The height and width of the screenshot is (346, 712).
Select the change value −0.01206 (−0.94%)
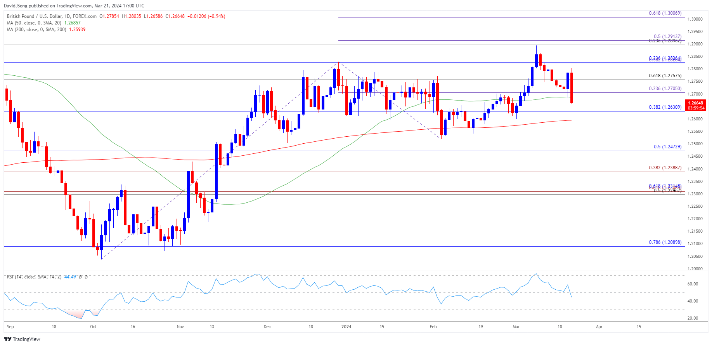206,16
